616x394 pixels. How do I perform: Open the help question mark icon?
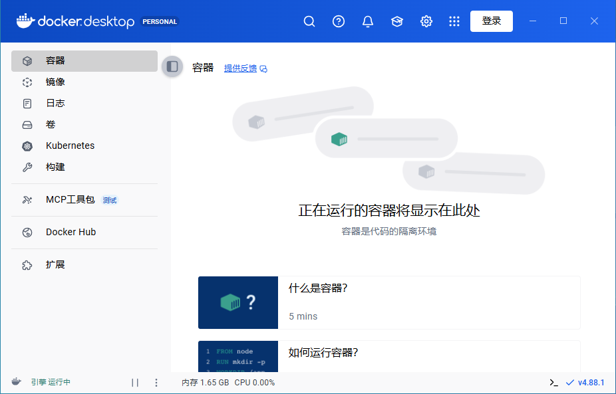tap(338, 21)
